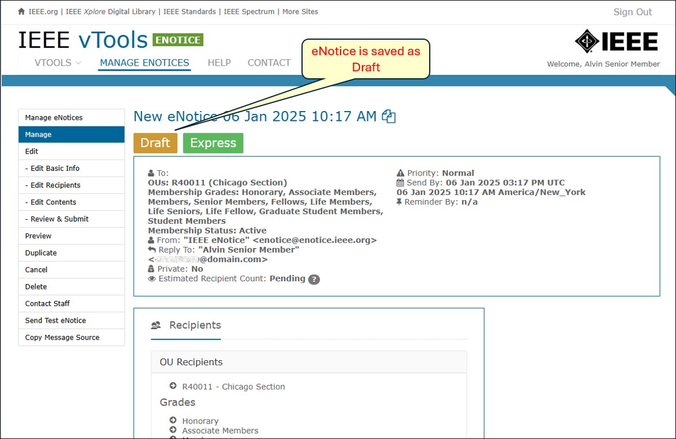Choose Edit in the sidebar
The image size is (676, 439).
pyautogui.click(x=71, y=151)
